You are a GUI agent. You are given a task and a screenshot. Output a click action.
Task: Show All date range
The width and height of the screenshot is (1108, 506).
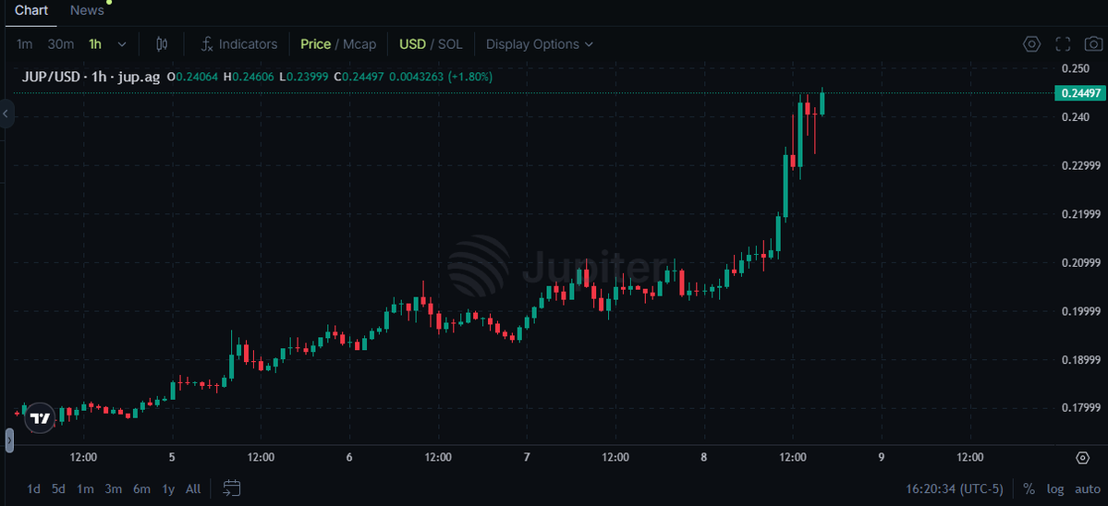193,489
